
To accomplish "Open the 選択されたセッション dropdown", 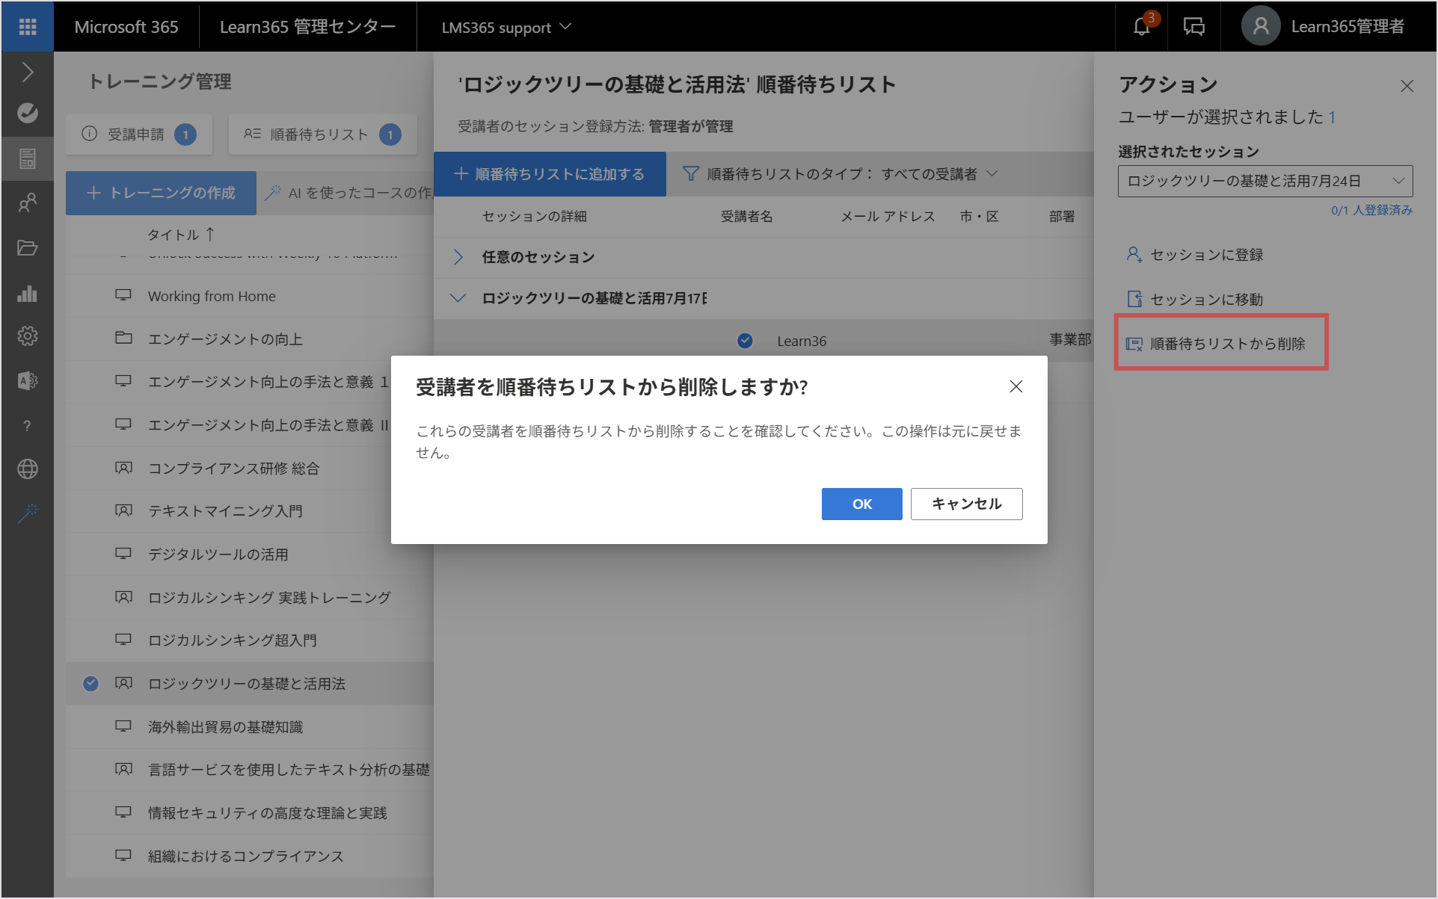I will click(1265, 181).
